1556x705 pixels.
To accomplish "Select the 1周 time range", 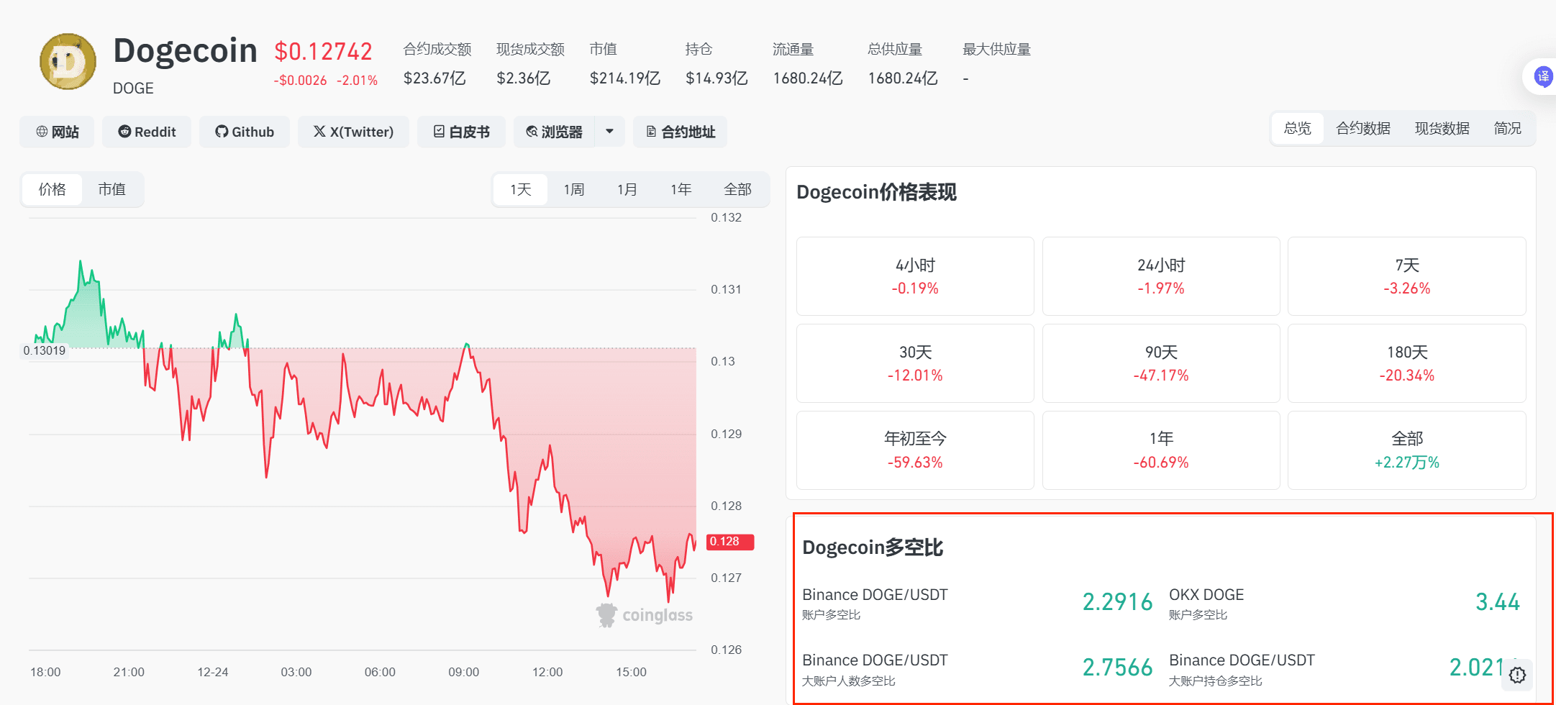I will [574, 189].
